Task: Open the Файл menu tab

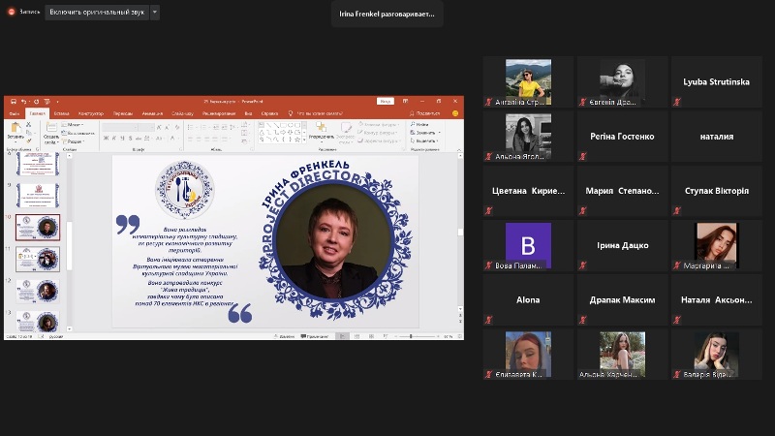Action: [x=14, y=112]
